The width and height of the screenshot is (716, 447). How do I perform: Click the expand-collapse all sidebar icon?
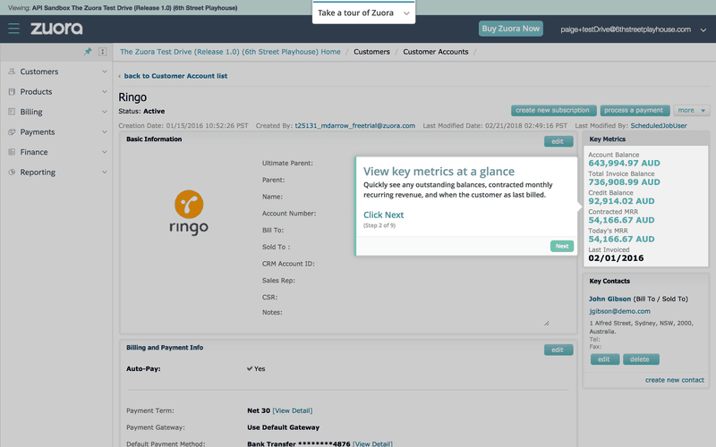pyautogui.click(x=103, y=52)
